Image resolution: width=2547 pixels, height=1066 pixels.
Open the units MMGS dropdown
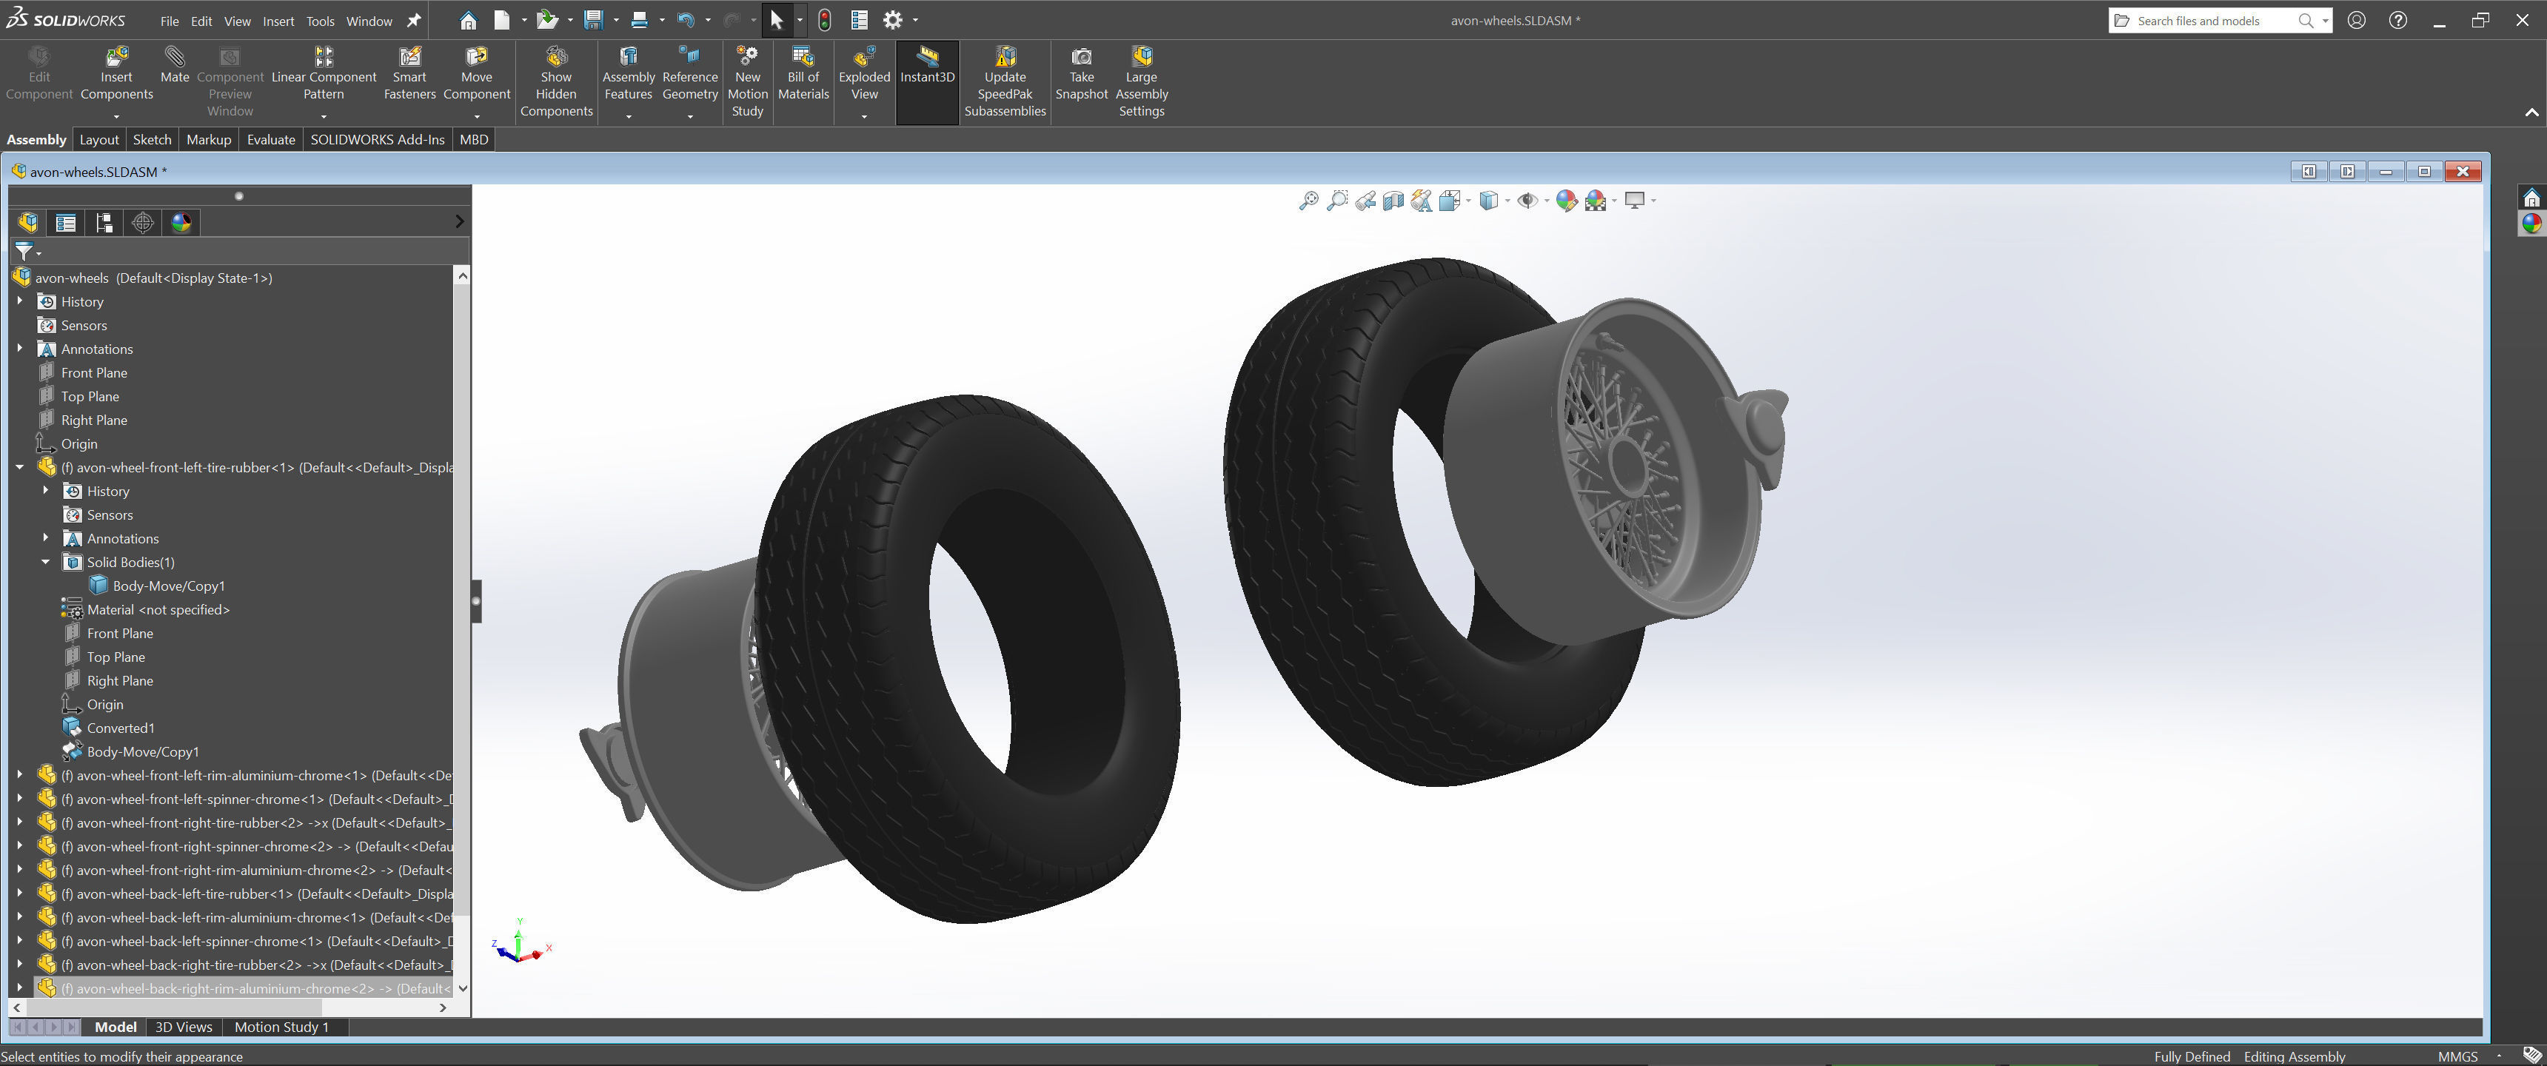2499,1056
